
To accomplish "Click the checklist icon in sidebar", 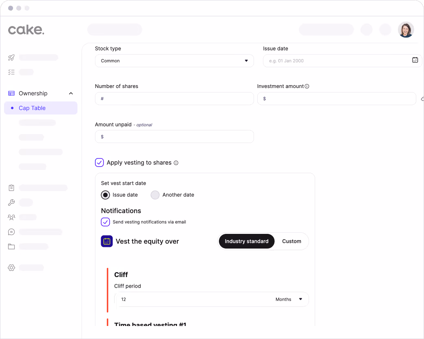I will tap(11, 72).
